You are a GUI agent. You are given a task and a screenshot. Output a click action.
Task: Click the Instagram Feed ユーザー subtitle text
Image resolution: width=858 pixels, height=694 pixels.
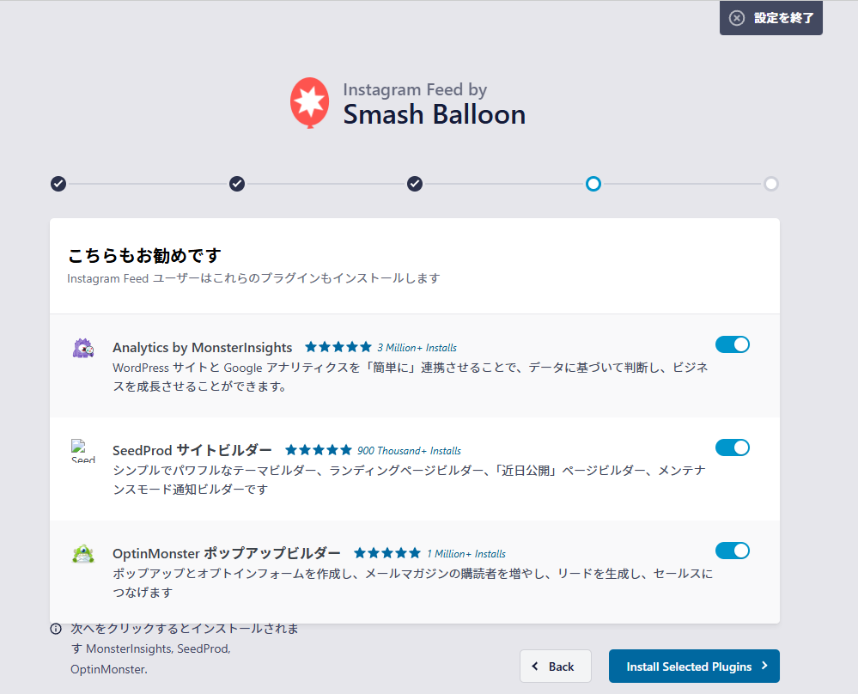253,278
